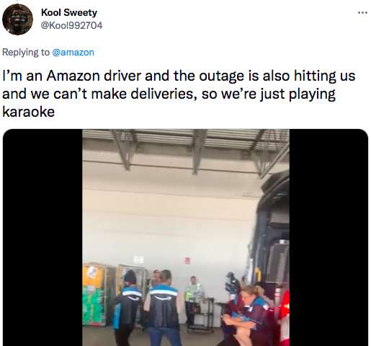This screenshot has height=346, width=371.
Task: Click the orange package cart in the video
Action: point(92,275)
